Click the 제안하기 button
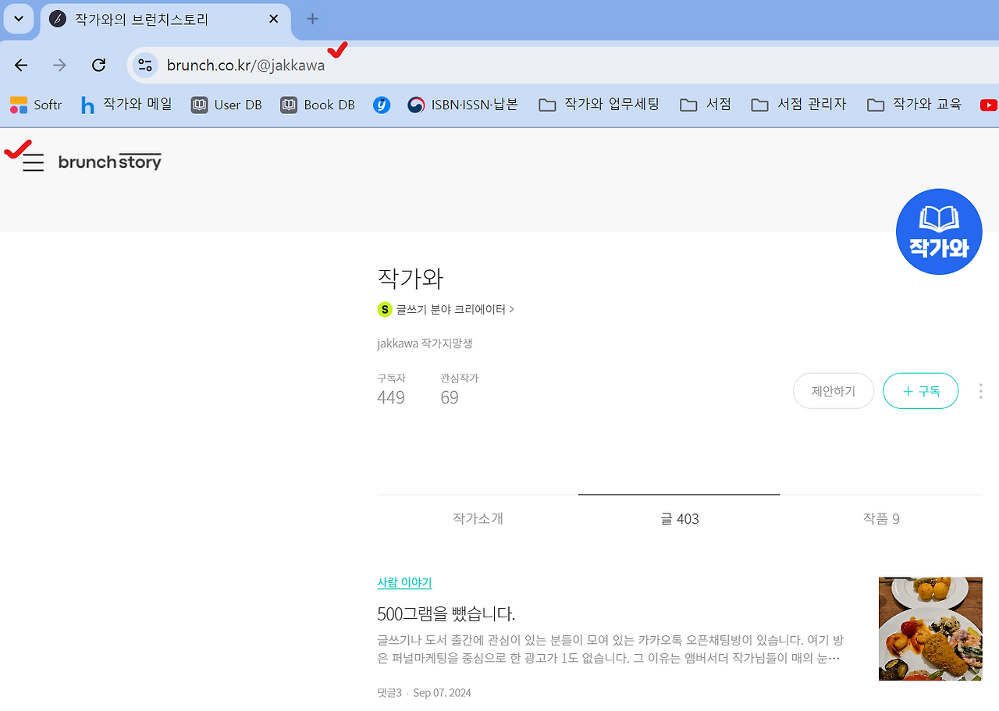 pyautogui.click(x=834, y=390)
